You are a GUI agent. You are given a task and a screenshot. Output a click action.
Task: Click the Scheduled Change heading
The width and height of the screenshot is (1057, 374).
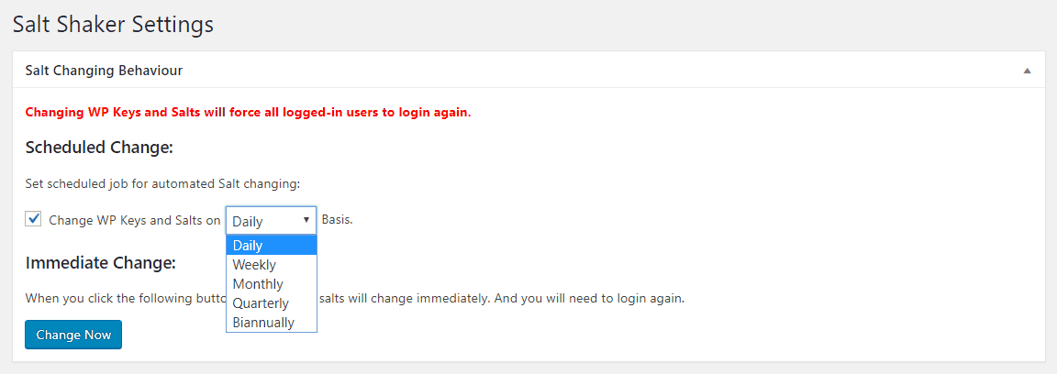(x=100, y=148)
